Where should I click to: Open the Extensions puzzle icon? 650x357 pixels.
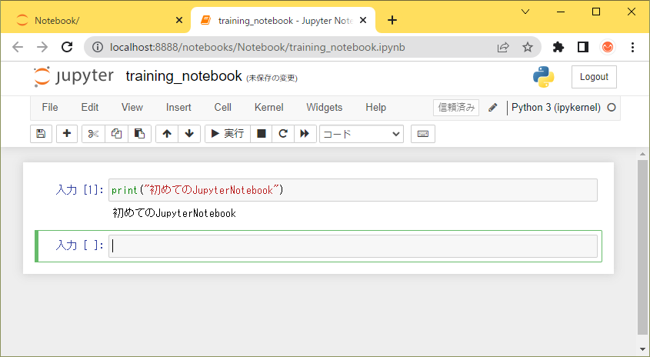(558, 47)
